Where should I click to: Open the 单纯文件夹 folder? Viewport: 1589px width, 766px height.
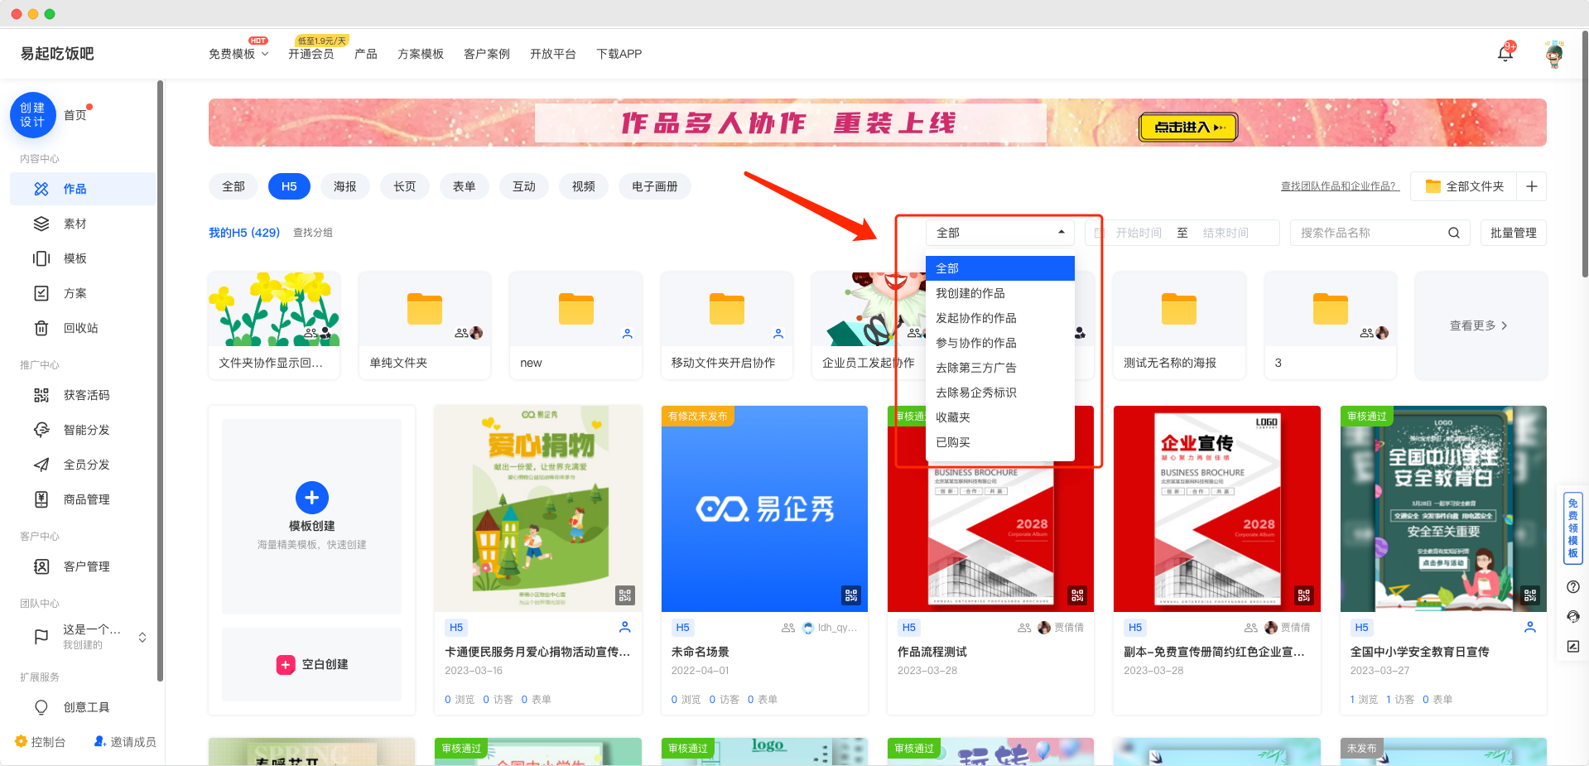[x=424, y=325]
